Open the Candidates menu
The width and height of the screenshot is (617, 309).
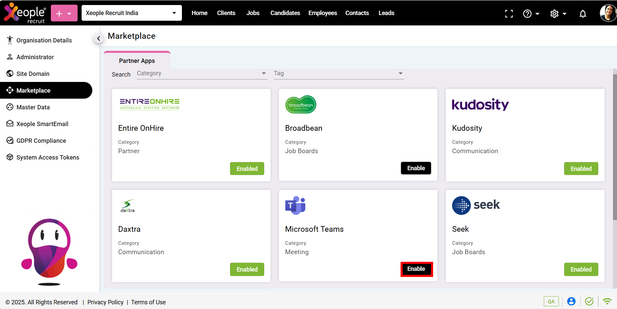(285, 13)
